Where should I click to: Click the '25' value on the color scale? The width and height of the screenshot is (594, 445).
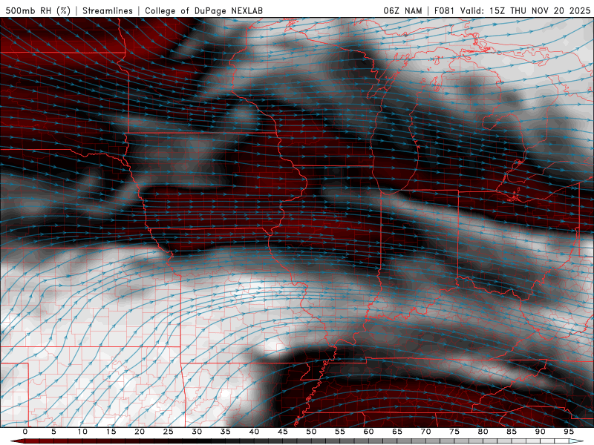coord(169,432)
